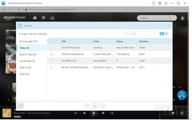Open the conversion history clock icon in title bar
Image resolution: width=192 pixels, height=120 pixels.
(x=153, y=3)
